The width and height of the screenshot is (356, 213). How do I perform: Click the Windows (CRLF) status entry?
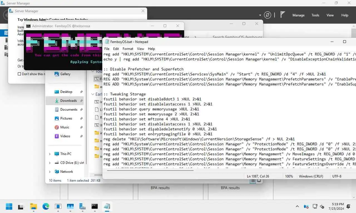coord(311,176)
